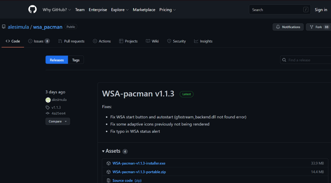
Task: Download WSA-pacman-v1.1.3-installer.exe
Action: pos(139,163)
